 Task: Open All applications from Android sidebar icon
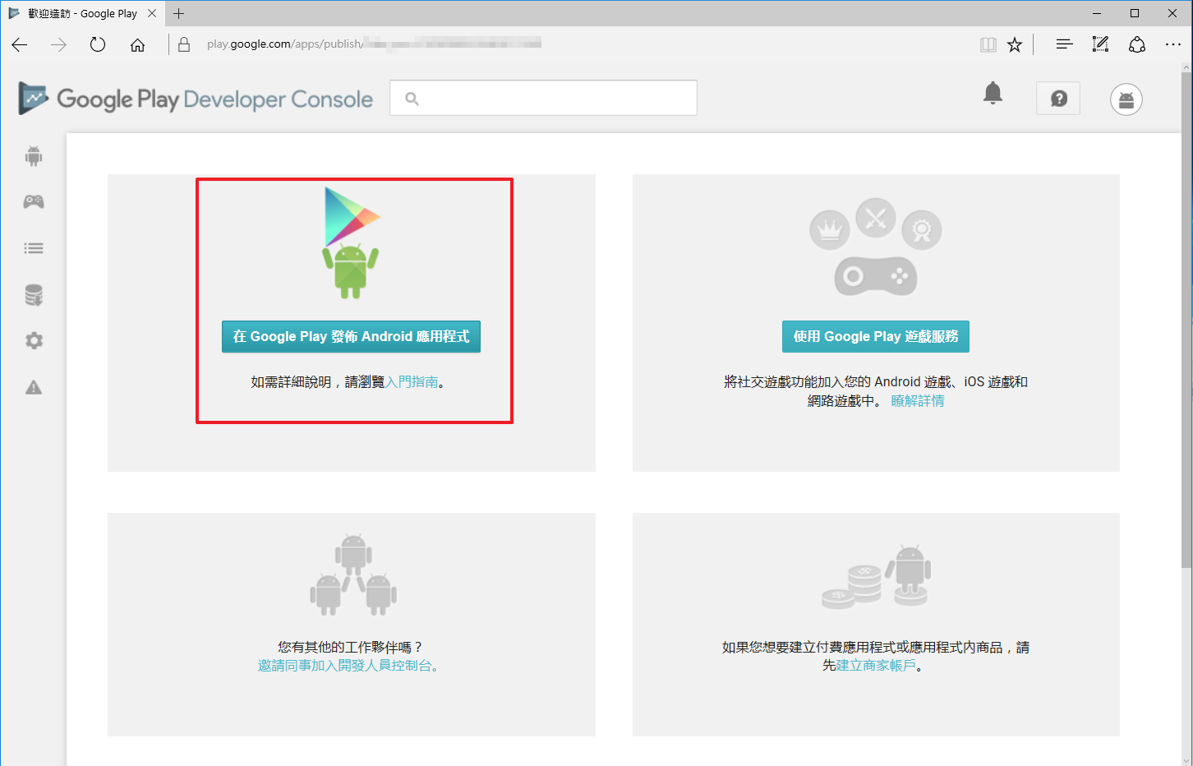tap(34, 156)
